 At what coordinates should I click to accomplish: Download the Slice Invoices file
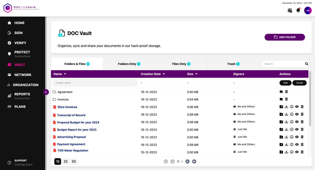pos(286,107)
